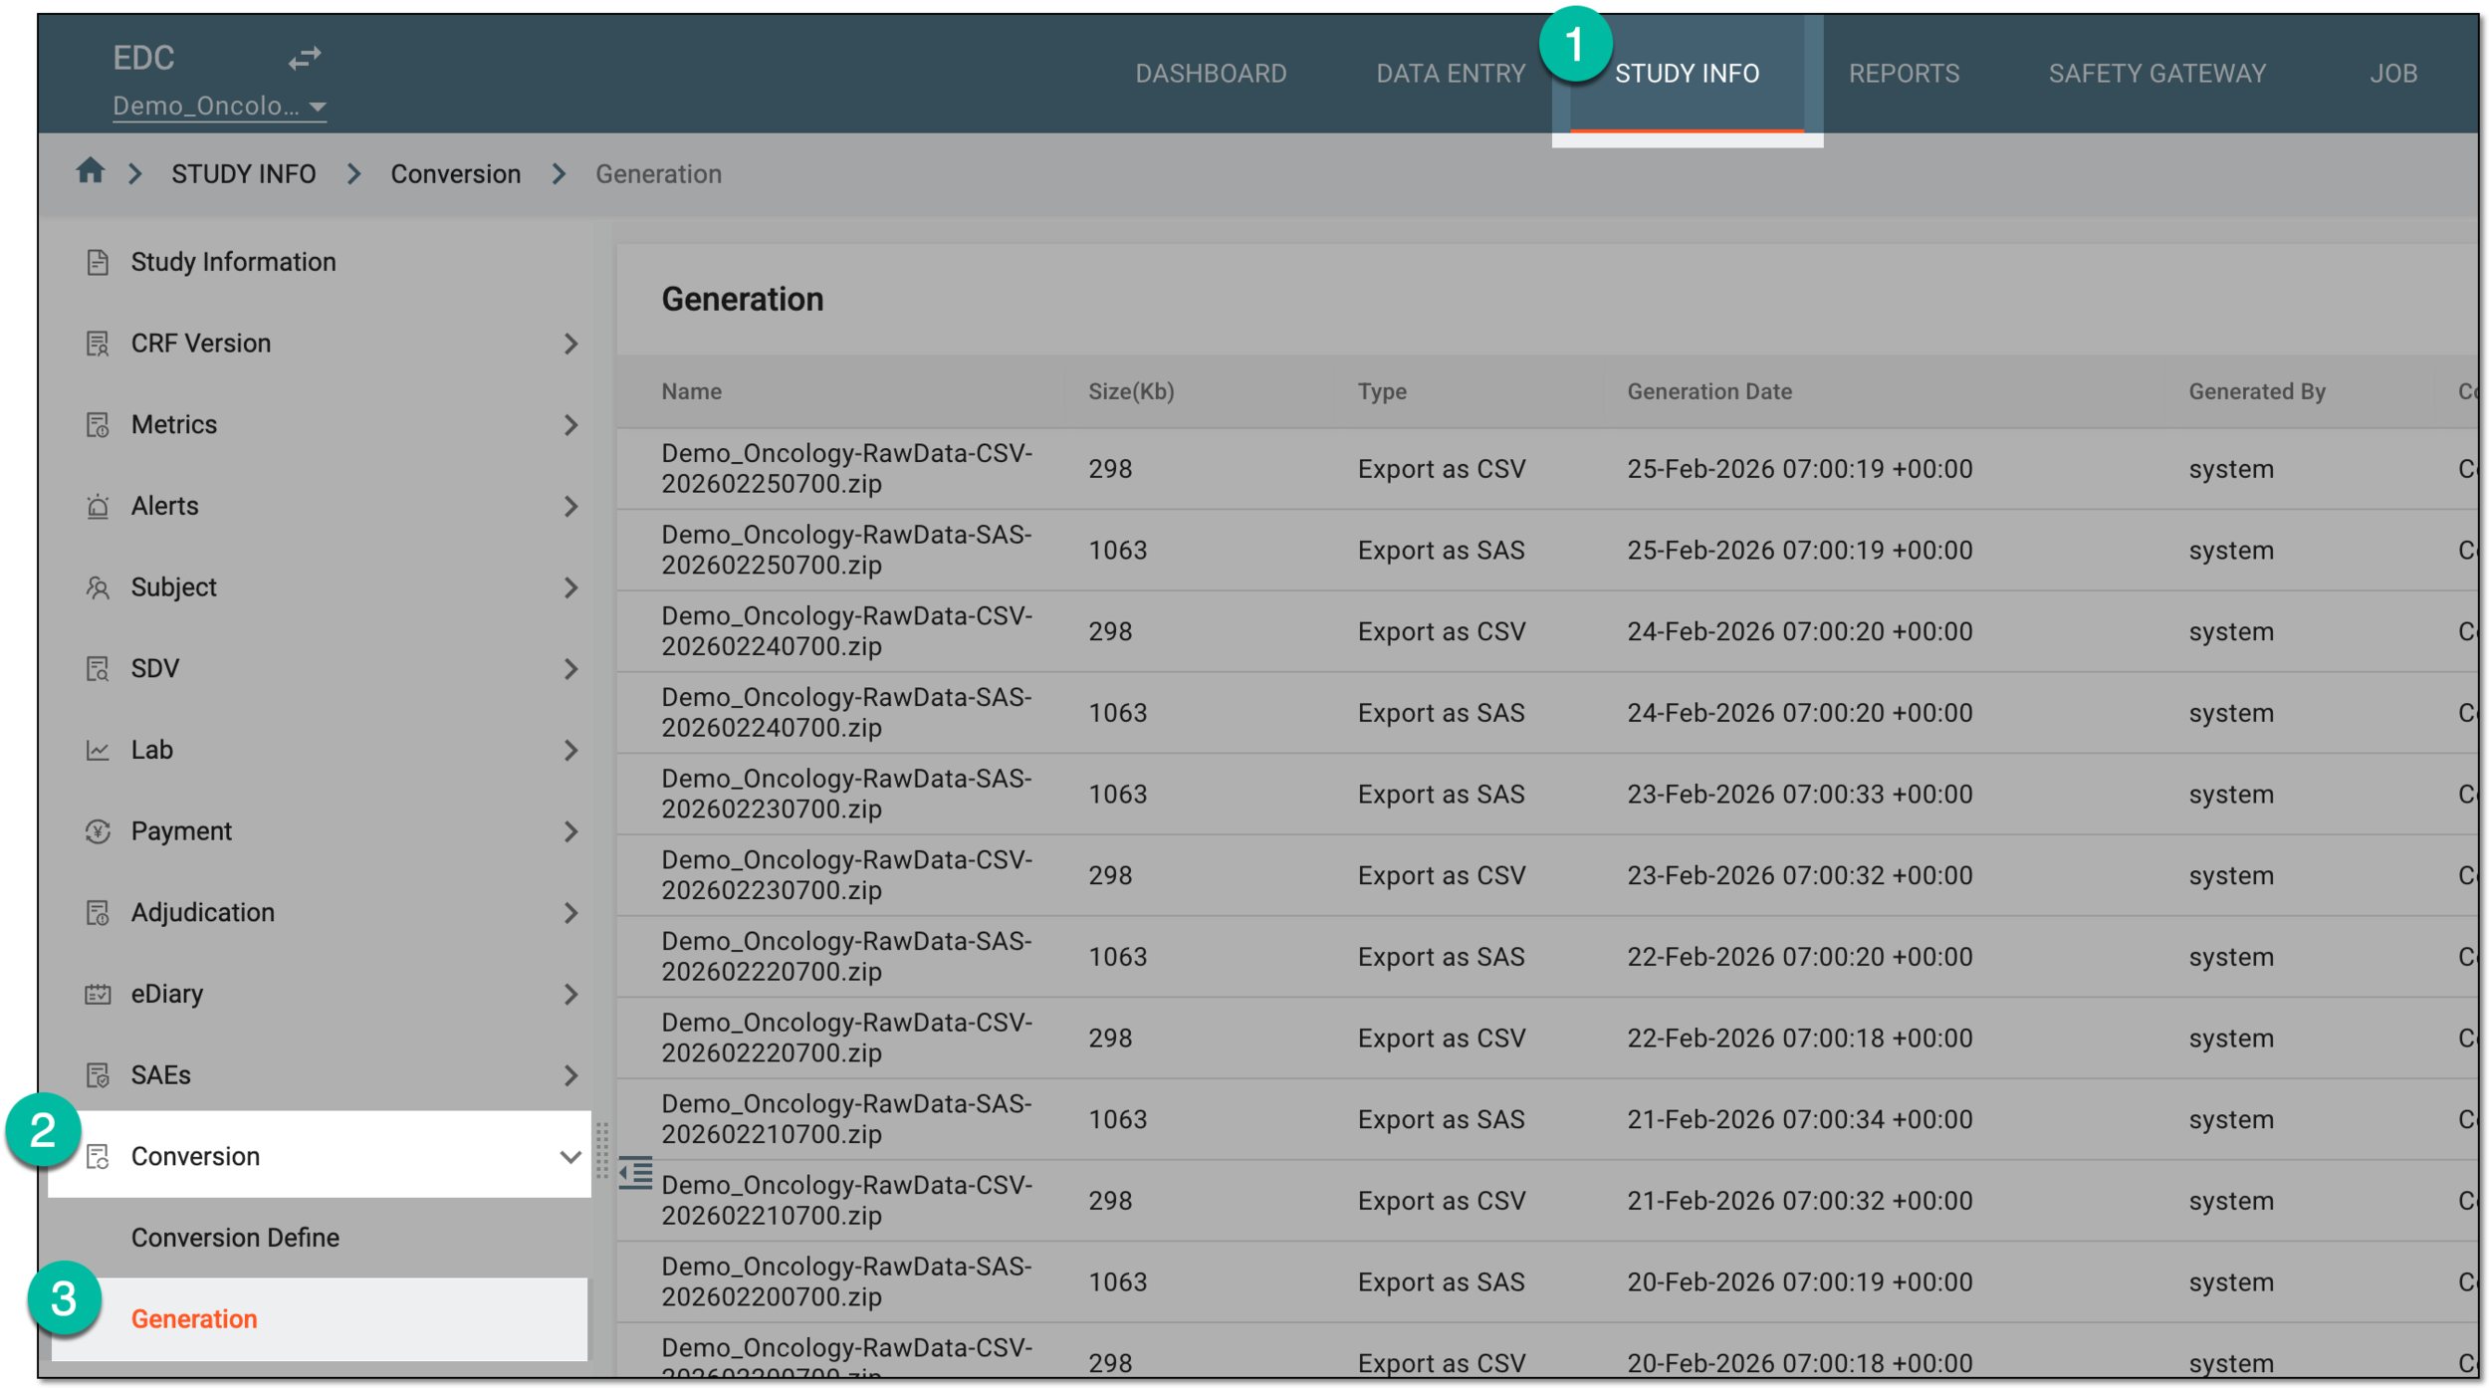Click the Generated By column header
This screenshot has height=1388, width=2489.
pyautogui.click(x=2256, y=391)
